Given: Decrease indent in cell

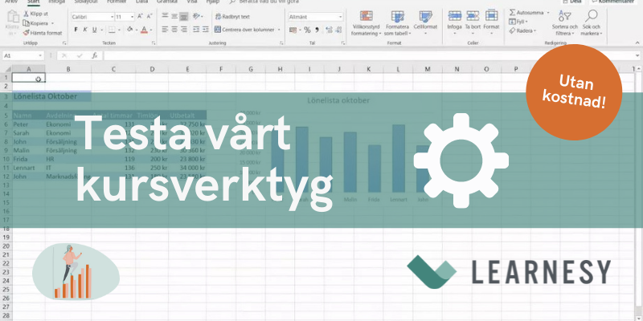Looking at the screenshot, I should (196, 30).
